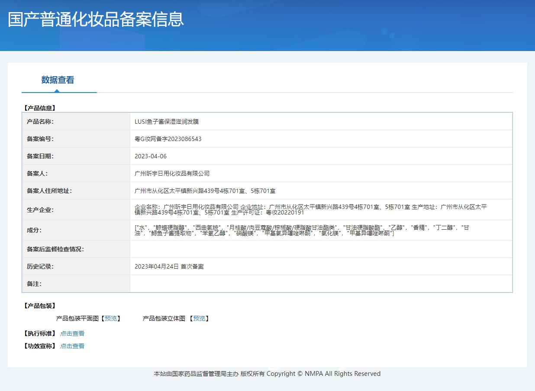The width and height of the screenshot is (535, 391).
Task: Click the 【功效宣称】 label
Action: (x=39, y=346)
